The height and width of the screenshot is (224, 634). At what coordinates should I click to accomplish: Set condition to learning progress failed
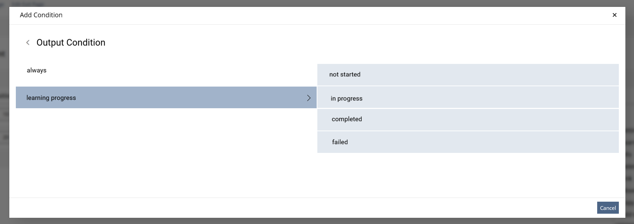point(468,142)
